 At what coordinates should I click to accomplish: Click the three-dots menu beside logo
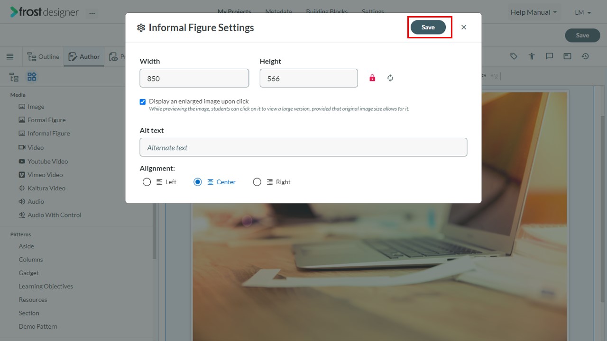coord(92,13)
